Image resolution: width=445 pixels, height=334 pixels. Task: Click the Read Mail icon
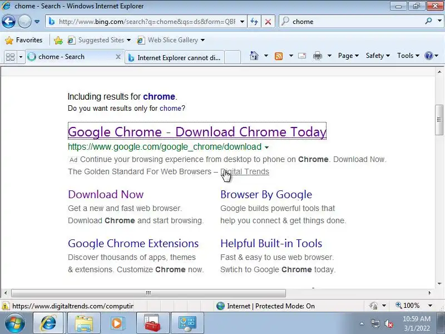pos(302,56)
